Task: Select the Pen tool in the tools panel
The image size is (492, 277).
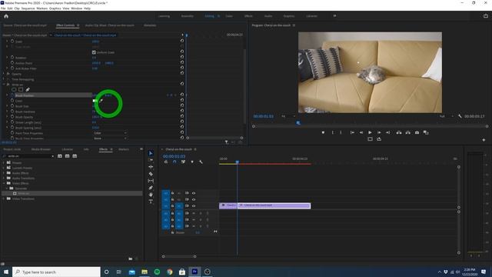Action: [x=151, y=188]
